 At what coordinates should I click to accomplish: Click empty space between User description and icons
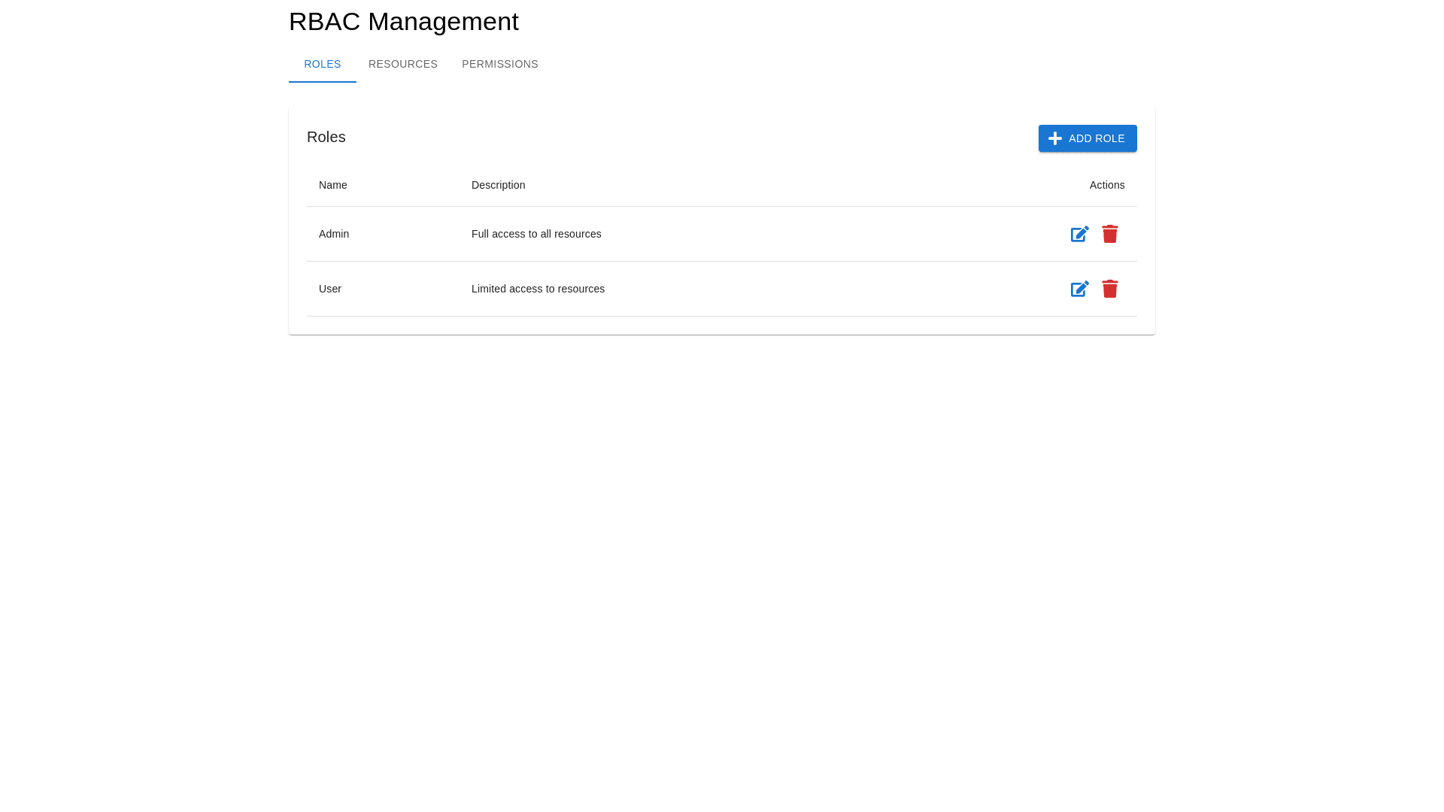(x=827, y=289)
